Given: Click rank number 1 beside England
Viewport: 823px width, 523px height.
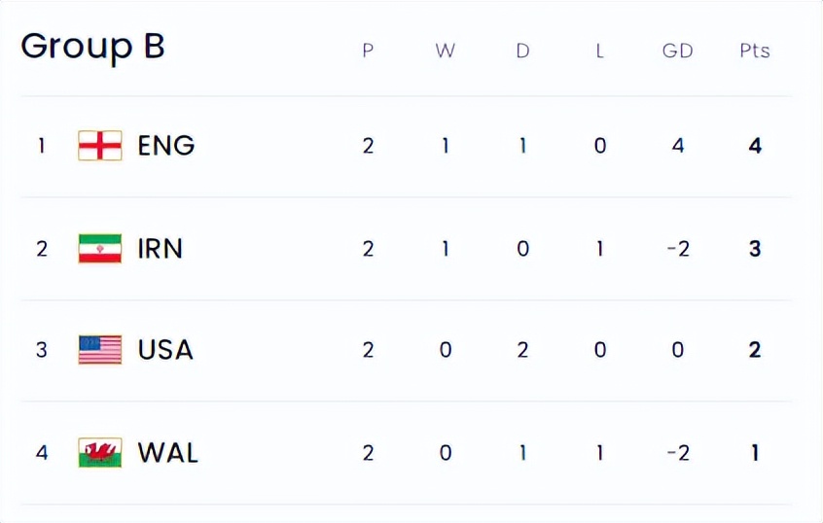Looking at the screenshot, I should point(41,146).
